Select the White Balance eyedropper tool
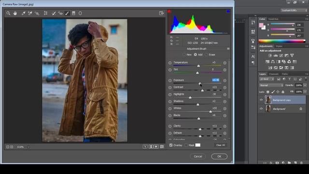This screenshot has height=174, width=309. click(x=24, y=13)
